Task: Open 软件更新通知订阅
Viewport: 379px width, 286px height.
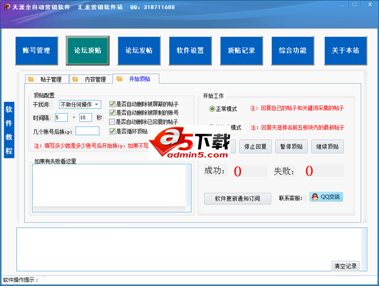Action: [237, 199]
